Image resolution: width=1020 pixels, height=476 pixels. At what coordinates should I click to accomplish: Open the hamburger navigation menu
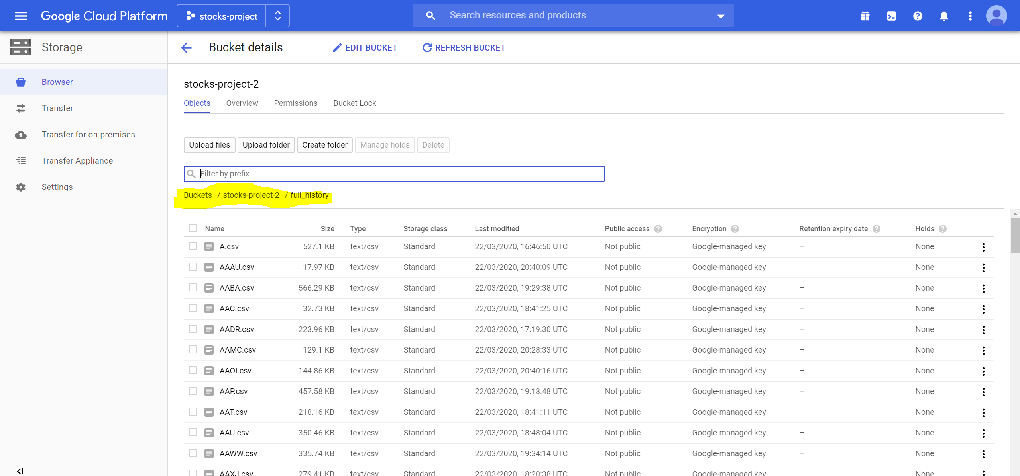point(20,16)
